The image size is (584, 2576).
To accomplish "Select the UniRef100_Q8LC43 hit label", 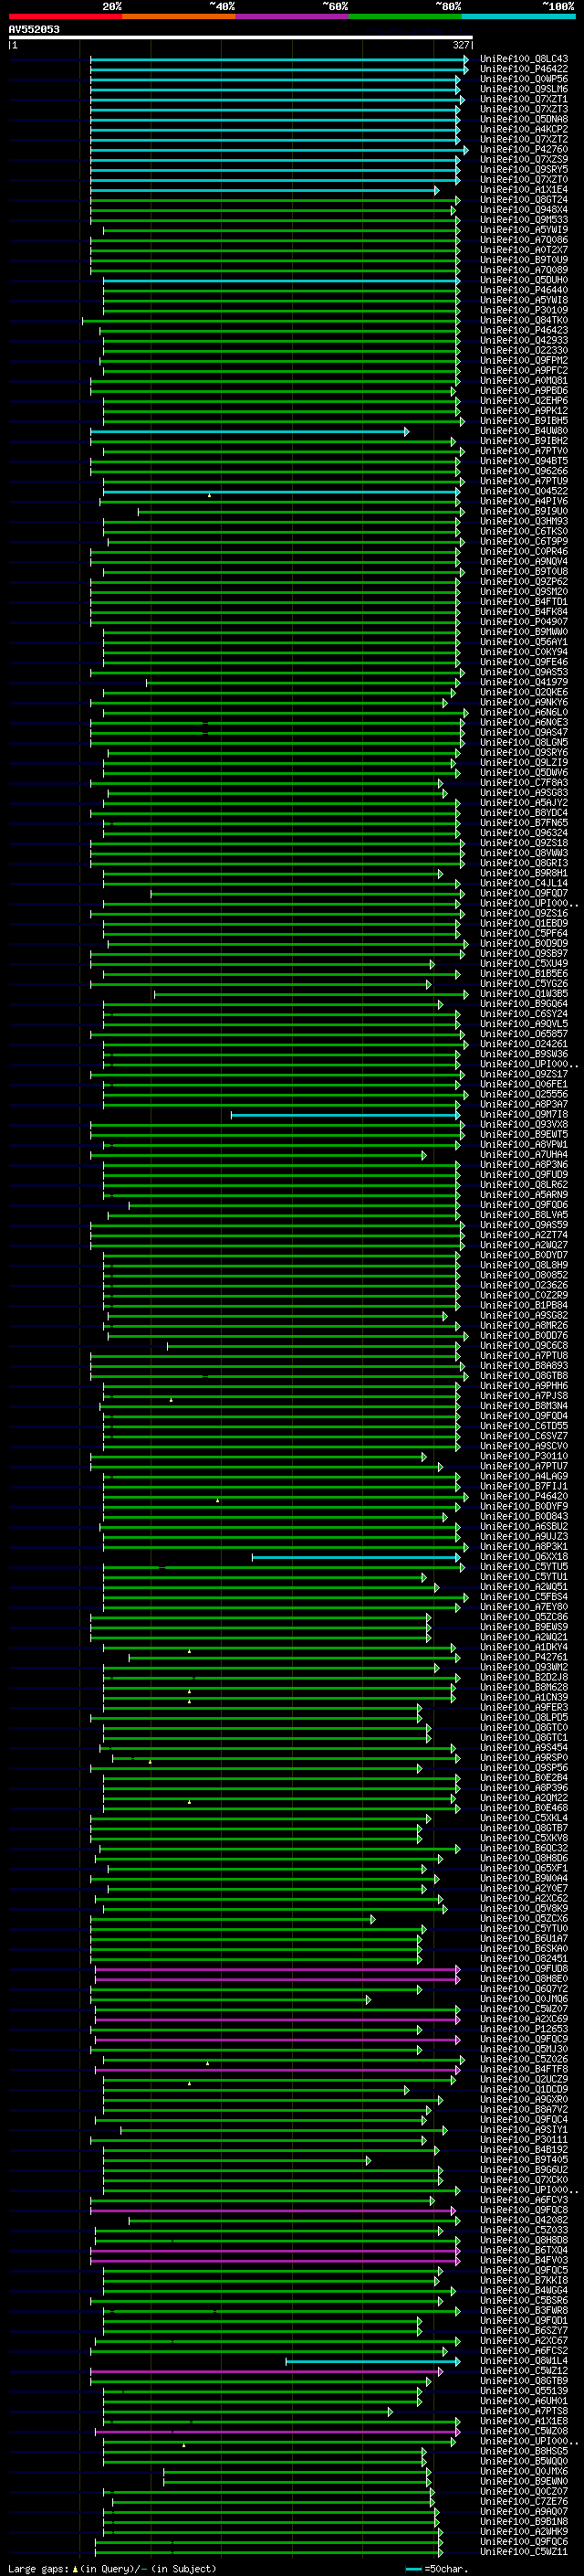I will point(523,59).
